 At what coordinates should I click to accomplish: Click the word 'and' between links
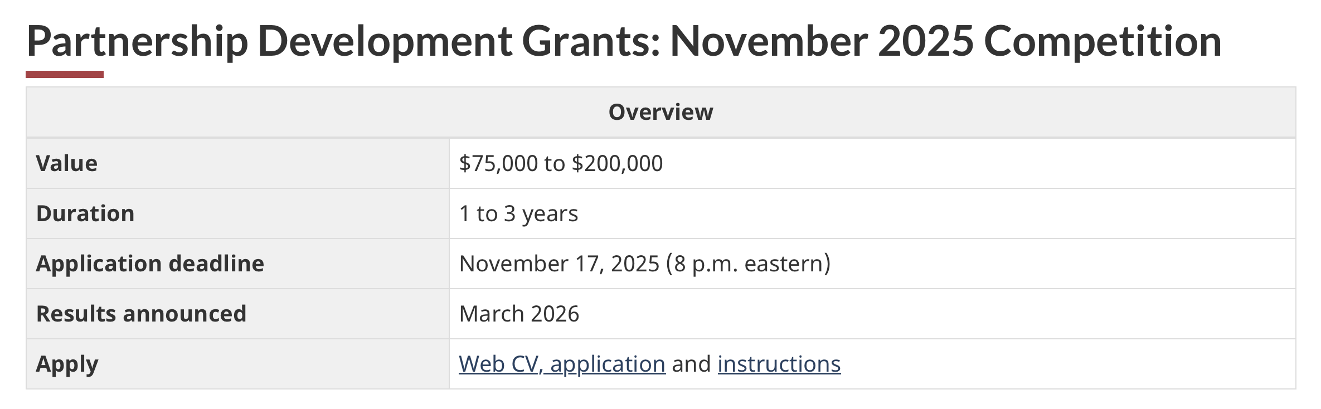(x=691, y=364)
